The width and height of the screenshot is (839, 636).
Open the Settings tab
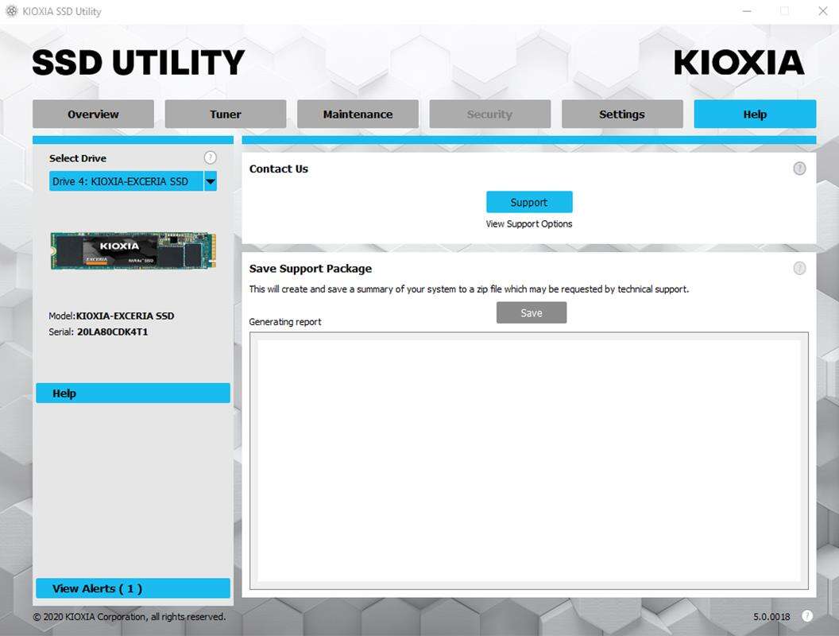(x=622, y=114)
